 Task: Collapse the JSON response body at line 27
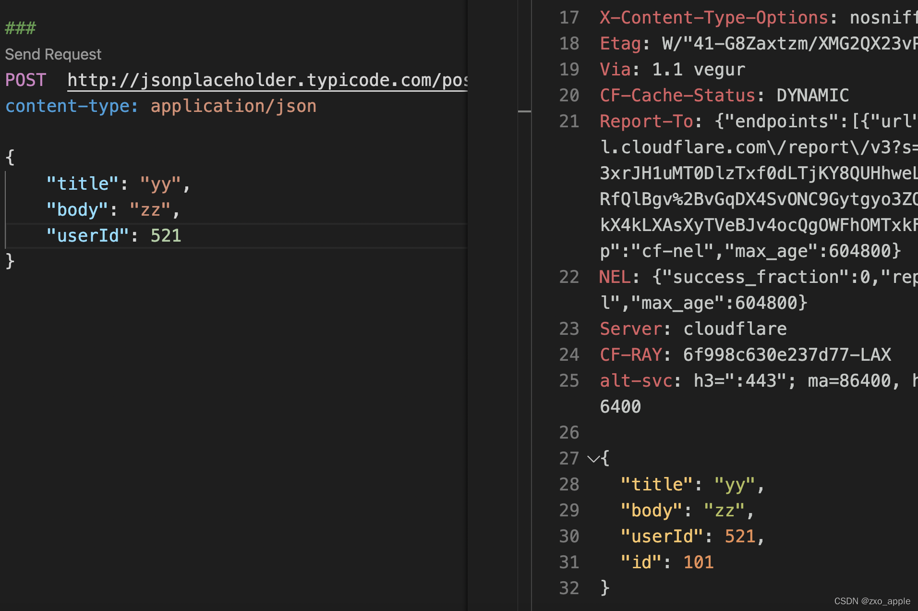593,459
